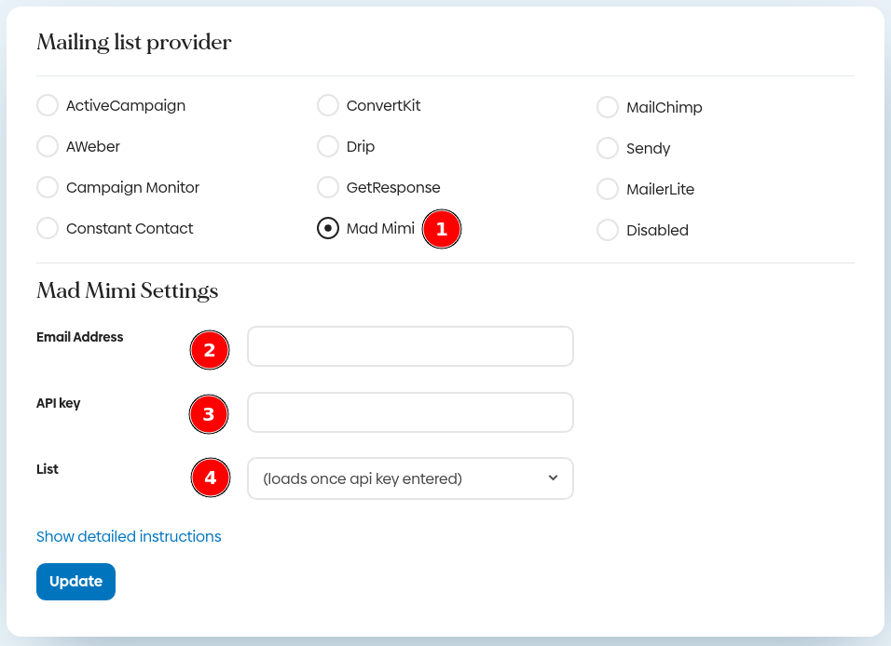Click the Update button
This screenshot has height=646, width=891.
(75, 581)
